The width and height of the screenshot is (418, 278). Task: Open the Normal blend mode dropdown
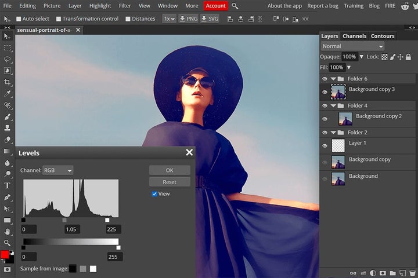pyautogui.click(x=352, y=46)
